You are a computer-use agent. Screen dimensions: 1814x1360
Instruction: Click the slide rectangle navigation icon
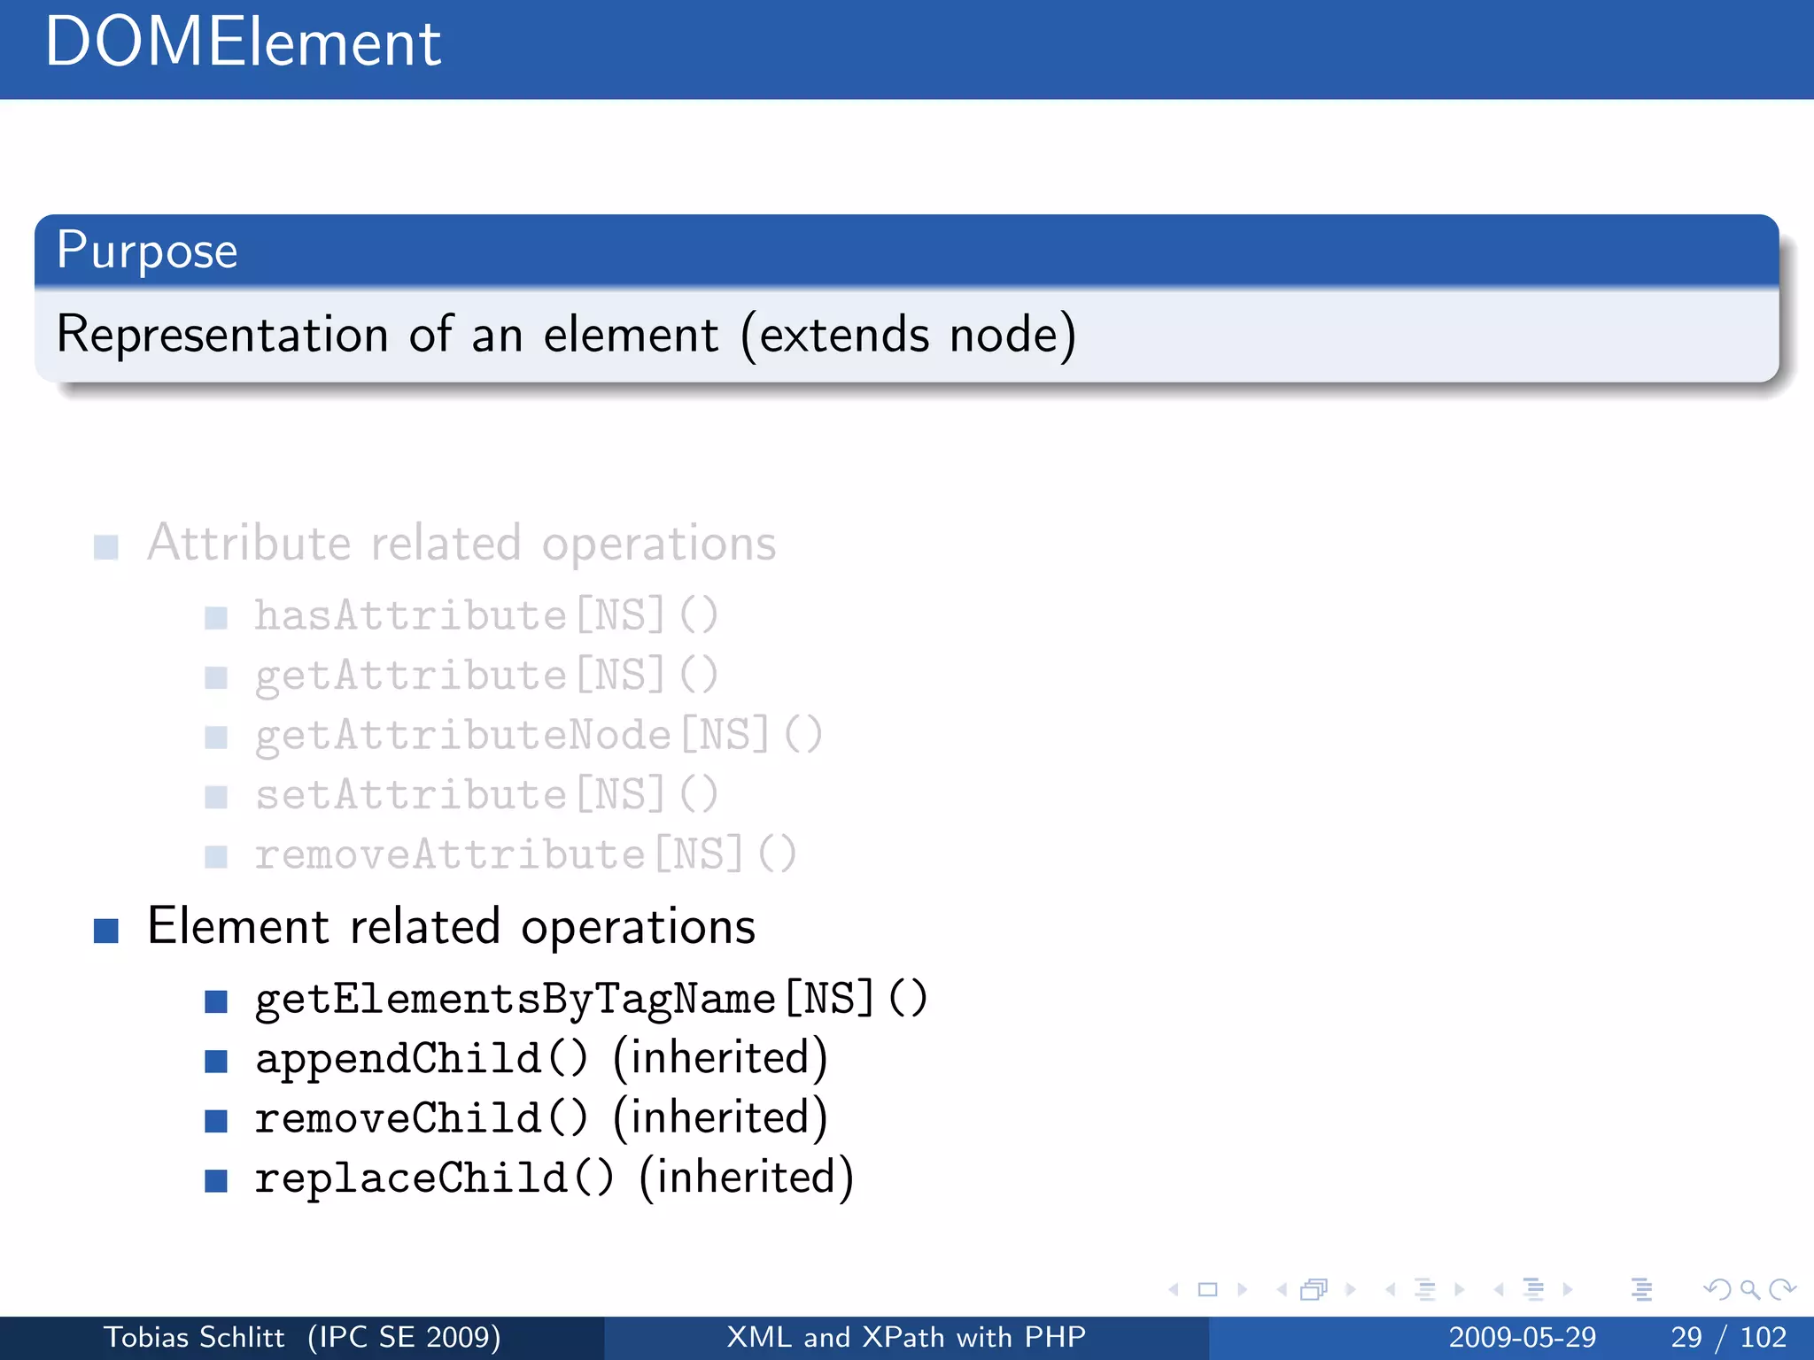(x=1207, y=1290)
